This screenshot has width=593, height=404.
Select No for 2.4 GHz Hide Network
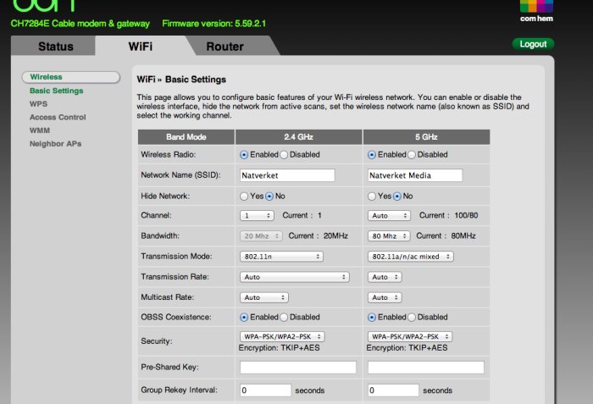(269, 196)
